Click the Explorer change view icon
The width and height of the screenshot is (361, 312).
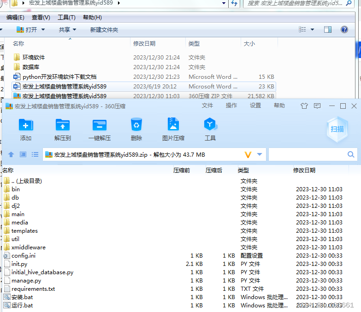[x=302, y=29]
